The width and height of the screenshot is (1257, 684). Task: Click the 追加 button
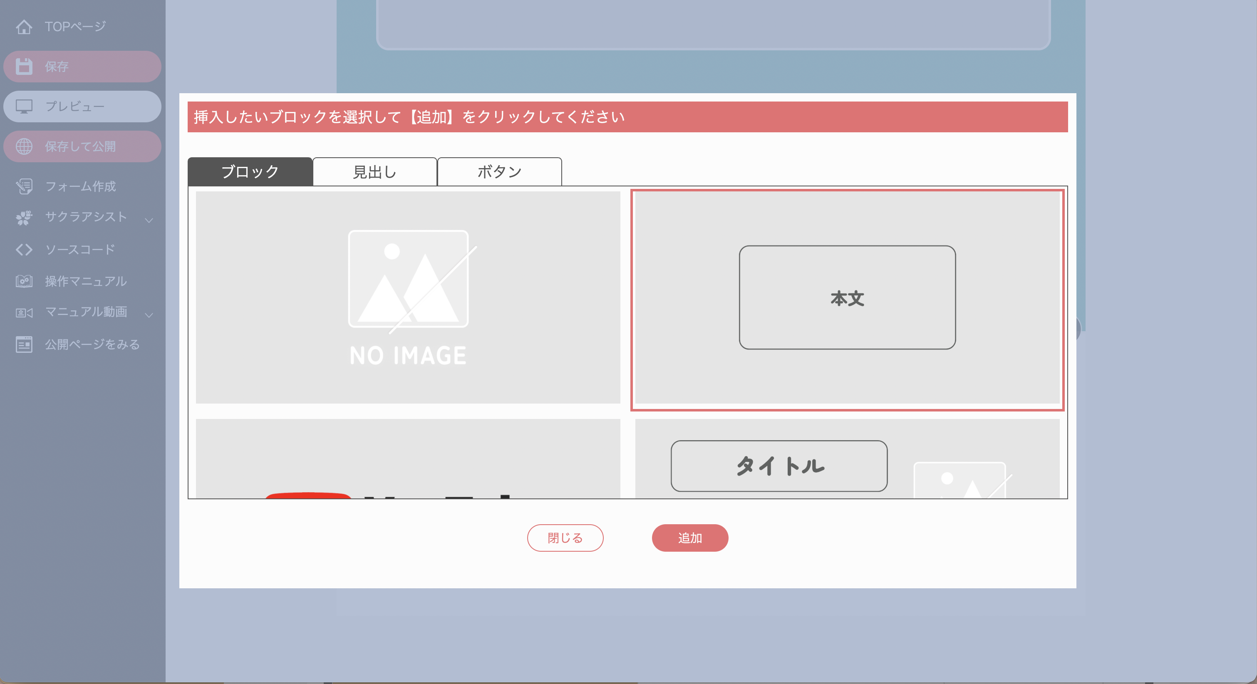[x=690, y=538]
